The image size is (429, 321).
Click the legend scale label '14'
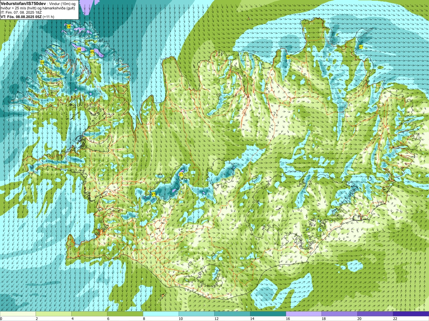(x=252, y=319)
